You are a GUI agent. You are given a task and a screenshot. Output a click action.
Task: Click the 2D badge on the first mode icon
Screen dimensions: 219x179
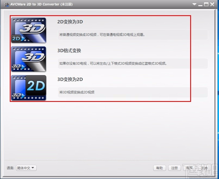pos(15,39)
